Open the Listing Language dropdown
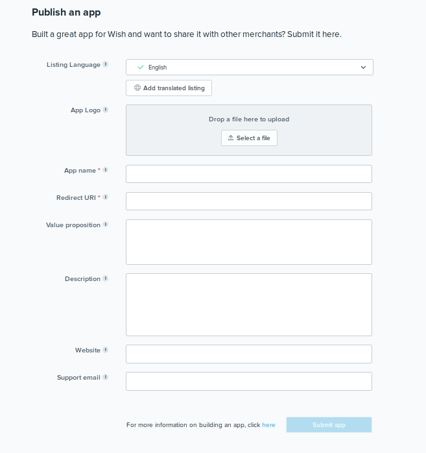426x453 pixels. point(249,67)
